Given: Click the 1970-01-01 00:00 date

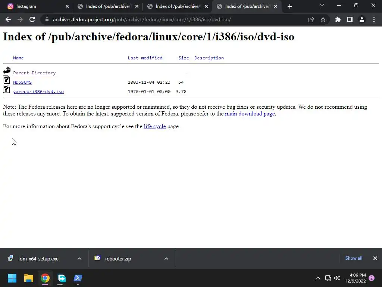Looking at the screenshot, I should tap(149, 92).
